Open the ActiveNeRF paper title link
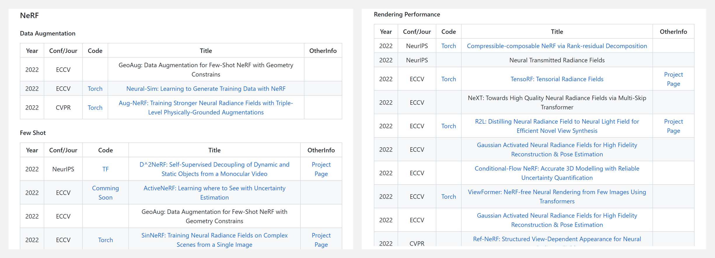 (214, 188)
